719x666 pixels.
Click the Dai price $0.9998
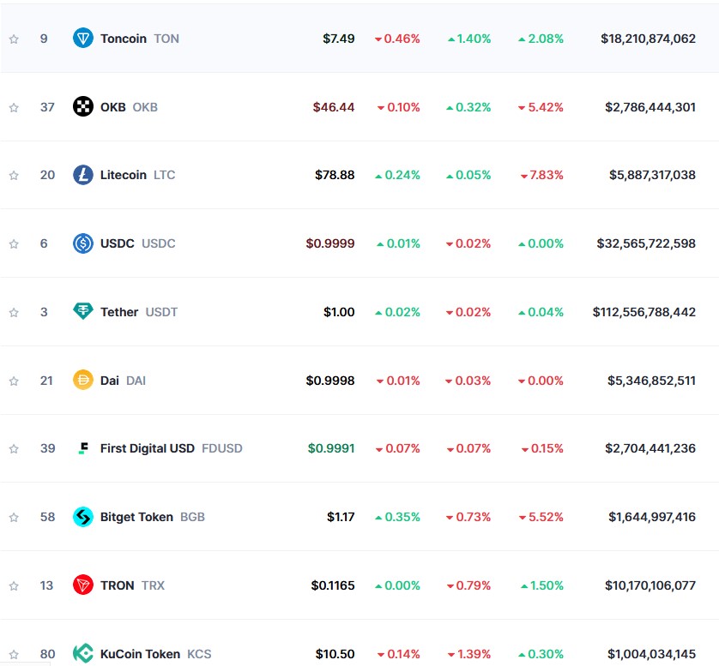coord(330,381)
